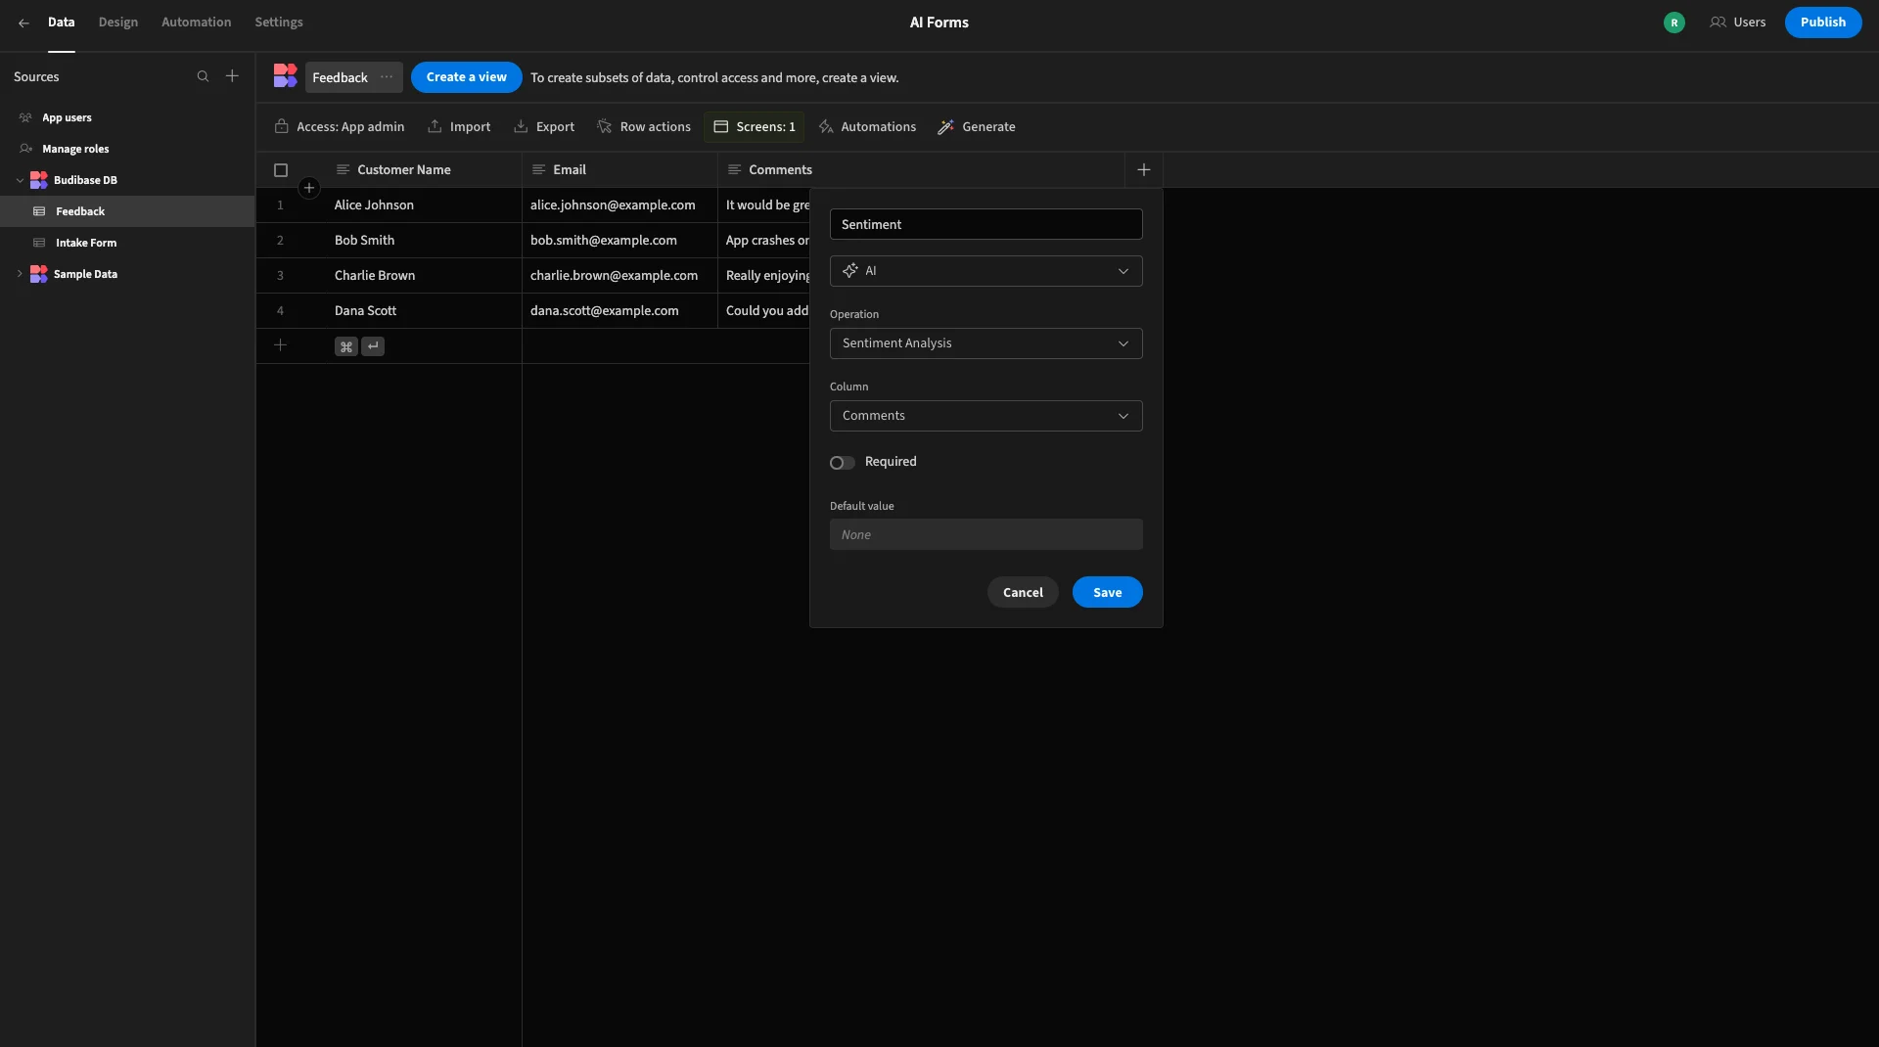Click dana.scott@example.com cell
This screenshot has width=1879, height=1047.
pos(619,311)
